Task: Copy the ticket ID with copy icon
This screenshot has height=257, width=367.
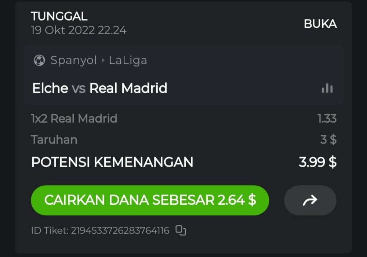Action: tap(181, 230)
